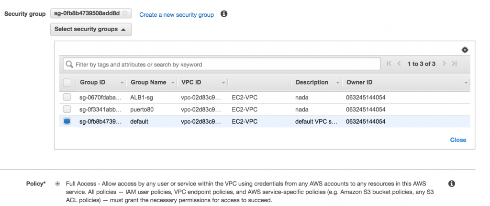The height and width of the screenshot is (206, 490).
Task: Sort by the Group Name column header
Action: click(x=148, y=82)
